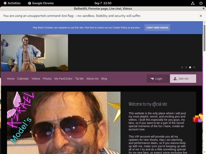Screen dimensions: 206x154
Task: Select the second carousel dot indicator
Action: pyautogui.click(x=186, y=67)
